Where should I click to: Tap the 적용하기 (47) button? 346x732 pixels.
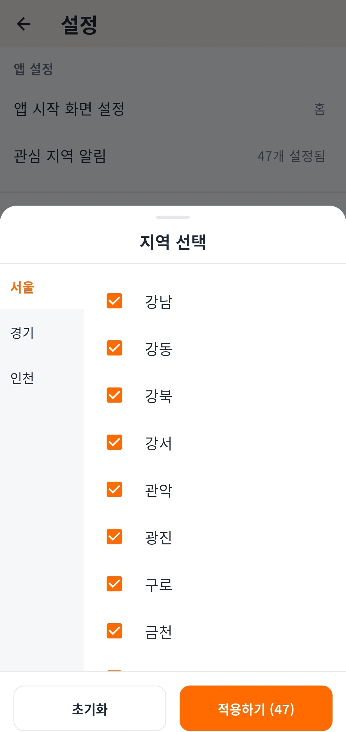(x=256, y=708)
